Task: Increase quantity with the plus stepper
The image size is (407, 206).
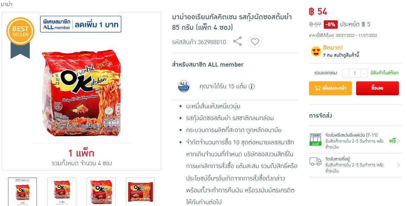Action: coord(364,73)
